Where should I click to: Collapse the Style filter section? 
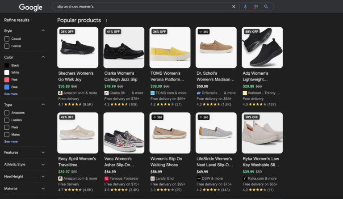click(x=43, y=31)
